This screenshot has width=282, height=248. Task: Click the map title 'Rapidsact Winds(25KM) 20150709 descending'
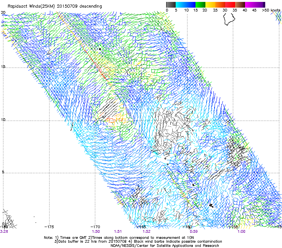(54, 6)
